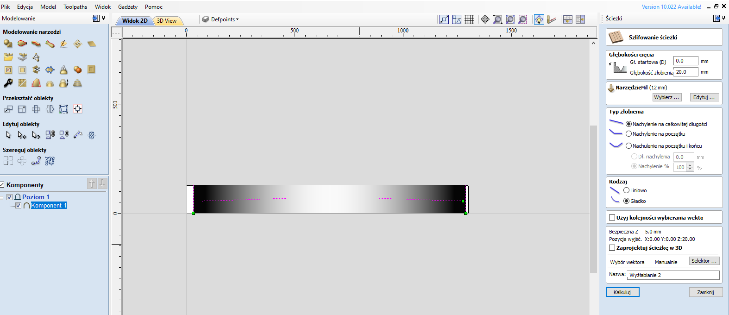This screenshot has width=729, height=315.
Task: Activate the pan view four-arrow icon
Action: pos(485,19)
